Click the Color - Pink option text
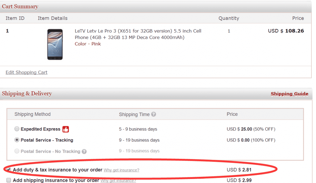The width and height of the screenshot is (316, 183). [x=88, y=44]
